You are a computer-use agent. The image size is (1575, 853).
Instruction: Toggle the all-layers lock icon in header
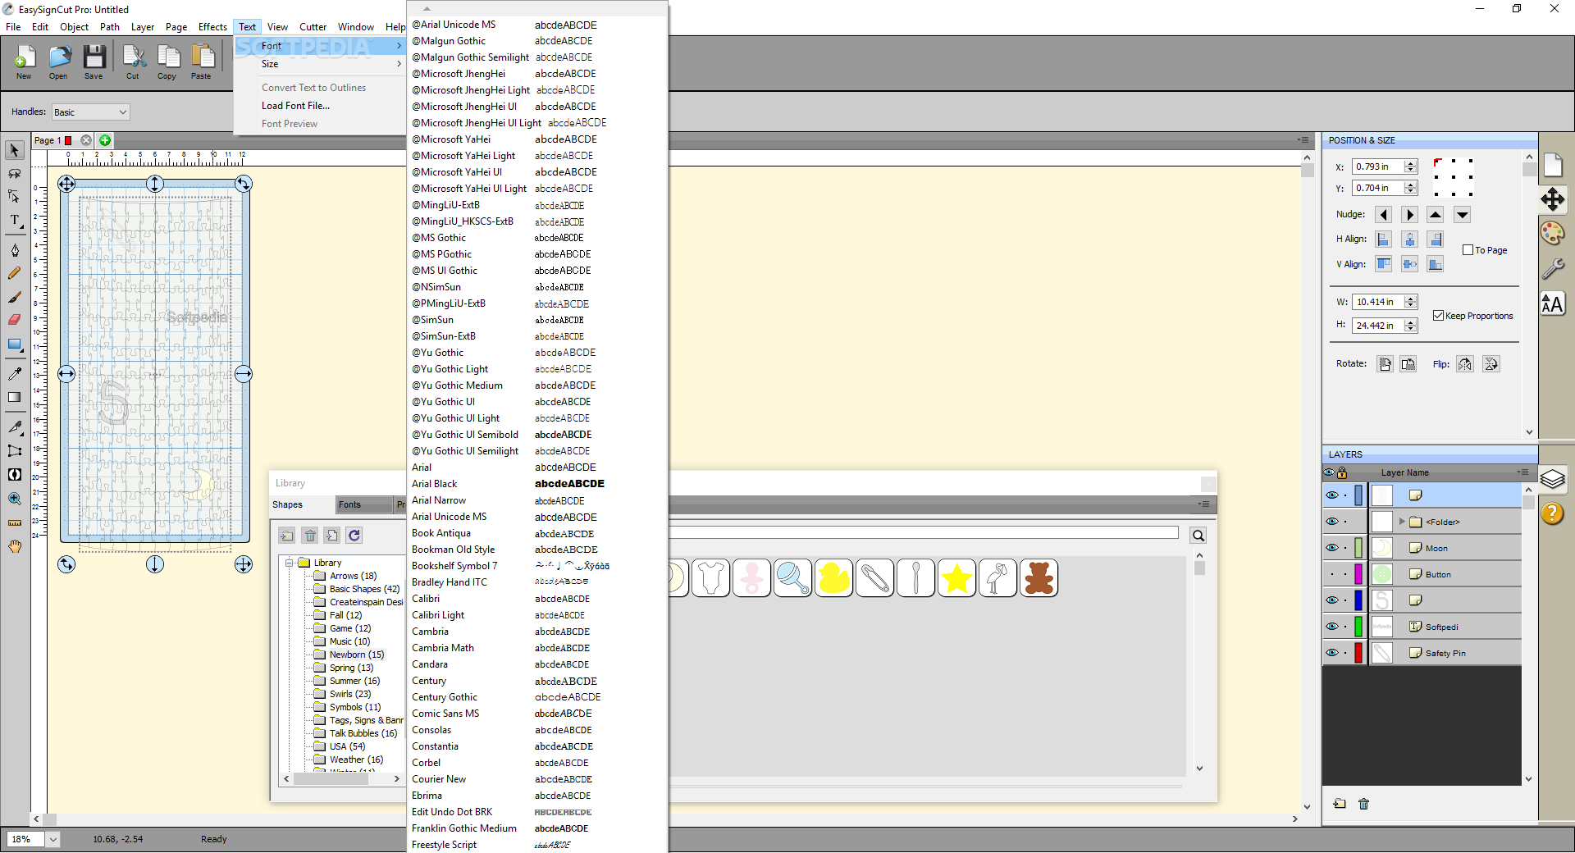click(1342, 472)
